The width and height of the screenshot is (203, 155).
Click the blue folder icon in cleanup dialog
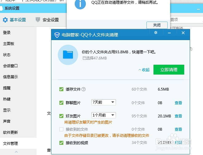[68, 55]
